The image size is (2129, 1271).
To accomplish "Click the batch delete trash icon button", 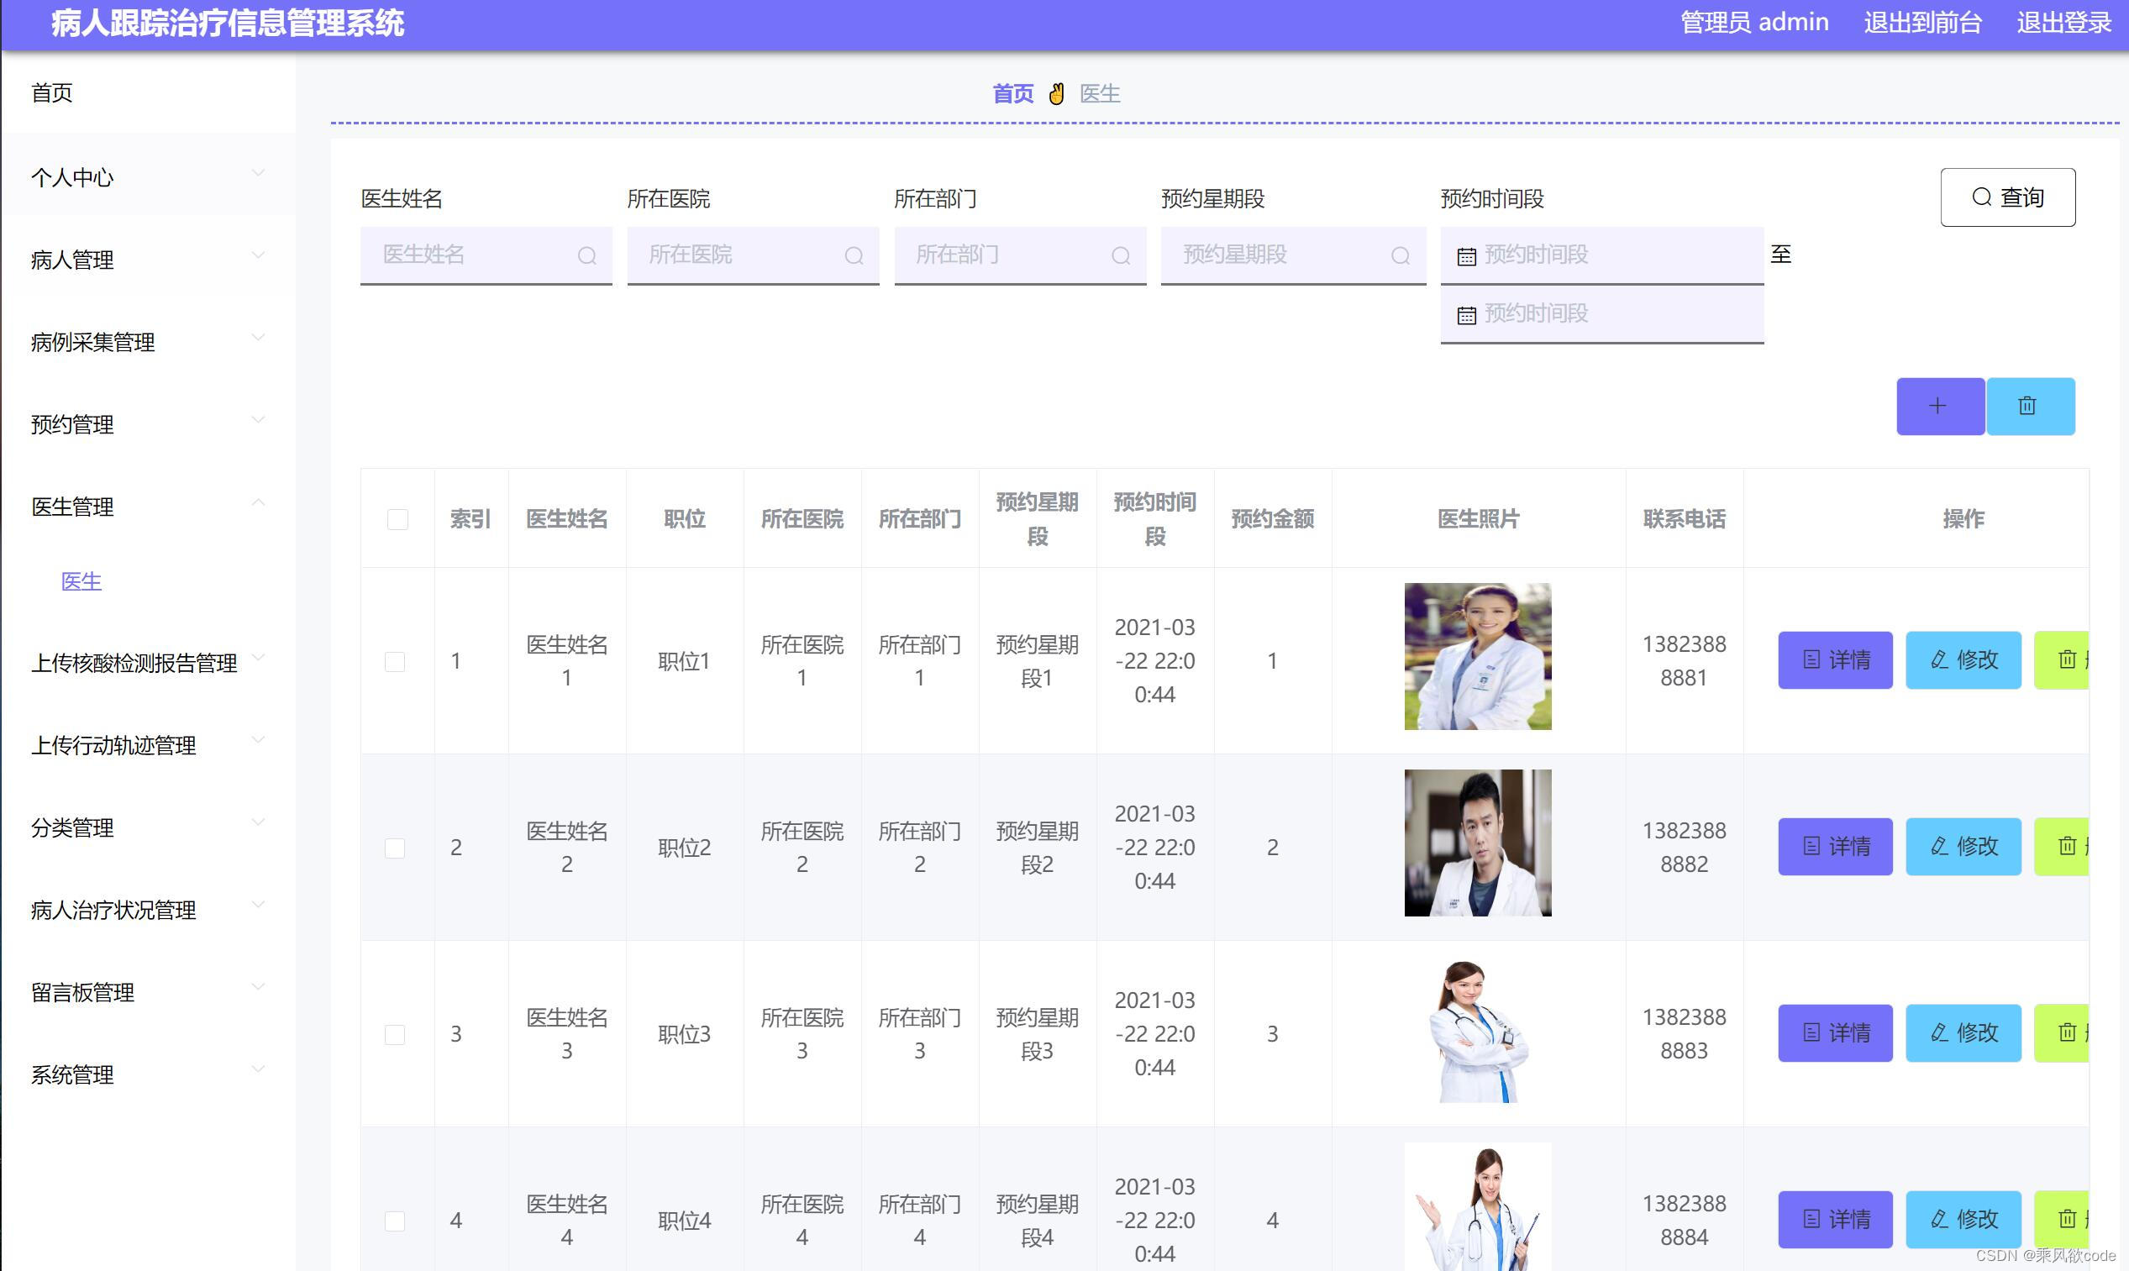I will [x=2029, y=406].
